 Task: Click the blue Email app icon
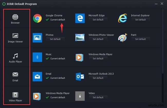37,77
